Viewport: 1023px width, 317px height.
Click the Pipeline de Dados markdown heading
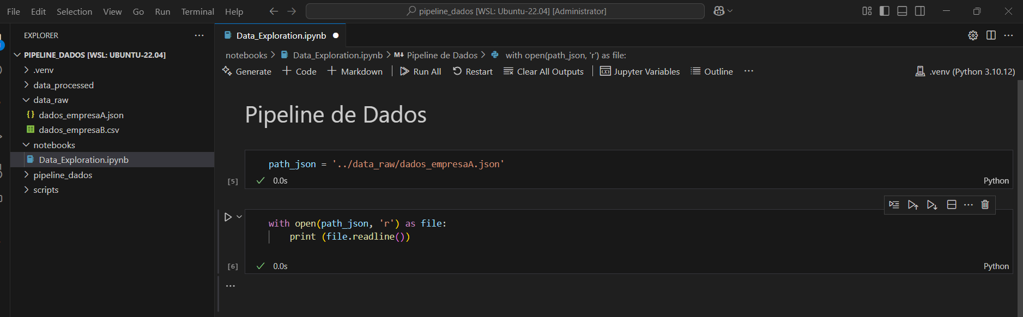[336, 115]
